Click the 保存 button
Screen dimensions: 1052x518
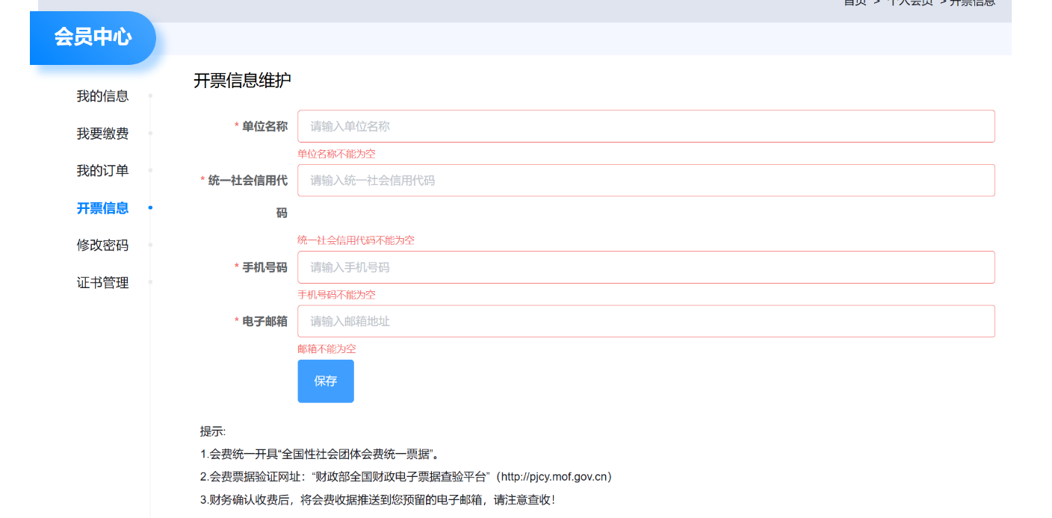tap(326, 381)
